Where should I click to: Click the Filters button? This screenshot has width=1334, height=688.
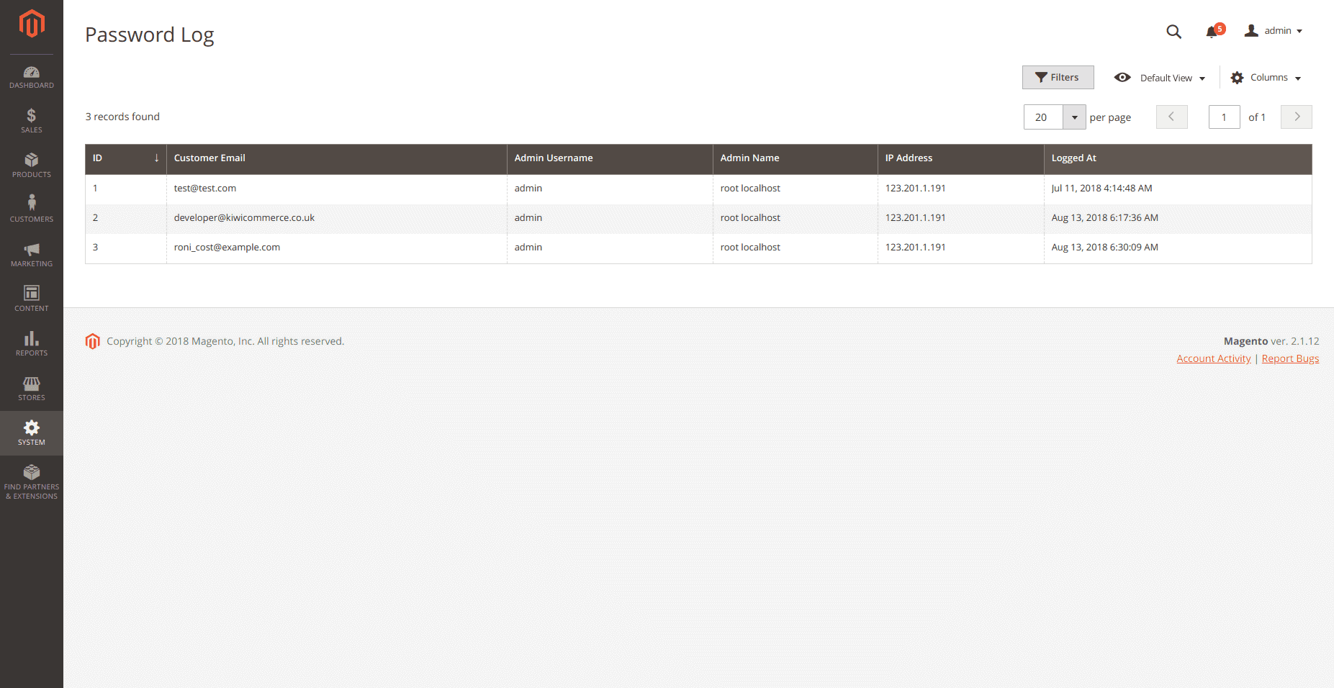pos(1058,78)
